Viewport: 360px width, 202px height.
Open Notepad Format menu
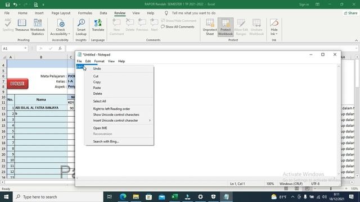[x=99, y=61]
